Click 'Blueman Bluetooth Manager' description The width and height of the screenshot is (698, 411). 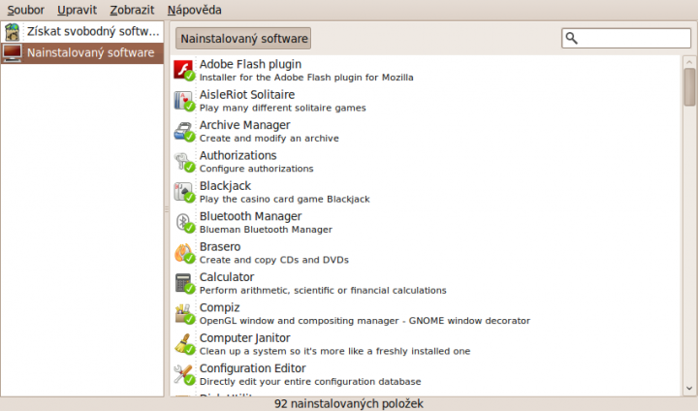click(x=266, y=230)
